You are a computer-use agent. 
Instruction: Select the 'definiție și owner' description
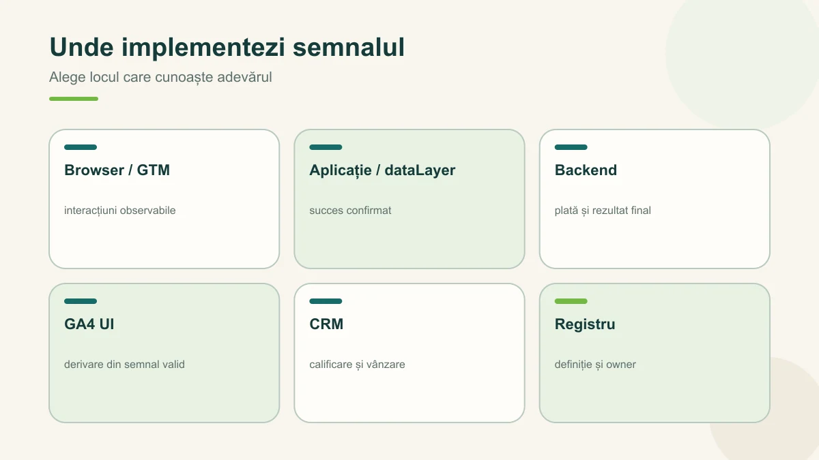pos(595,365)
